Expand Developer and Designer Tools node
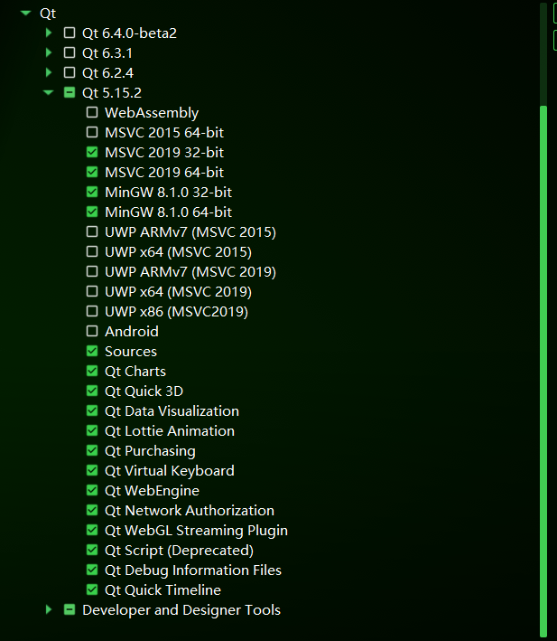Screen dimensions: 557x641 (x=49, y=609)
